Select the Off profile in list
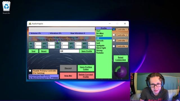This screenshot has height=101, width=180. [x=104, y=38]
